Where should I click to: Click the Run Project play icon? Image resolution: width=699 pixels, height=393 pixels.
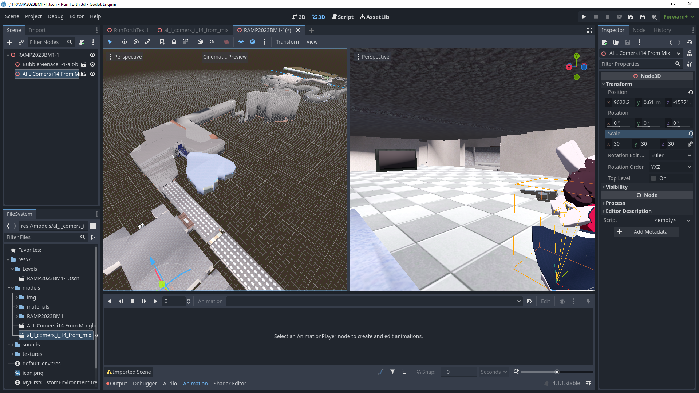584,17
